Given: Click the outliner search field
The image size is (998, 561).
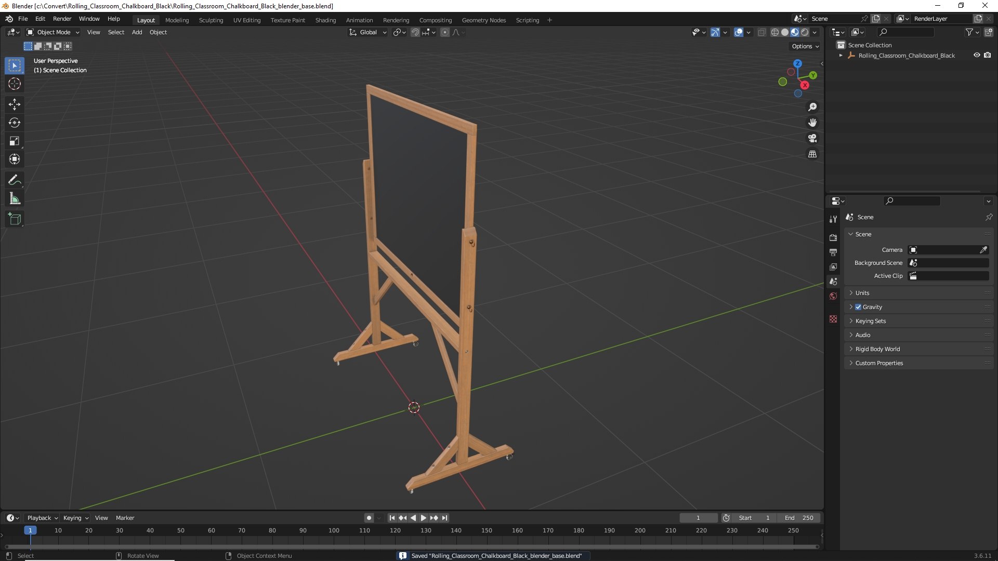Looking at the screenshot, I should click(905, 32).
